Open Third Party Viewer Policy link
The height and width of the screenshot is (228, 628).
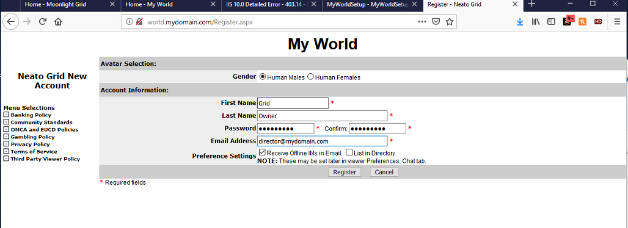(x=45, y=159)
